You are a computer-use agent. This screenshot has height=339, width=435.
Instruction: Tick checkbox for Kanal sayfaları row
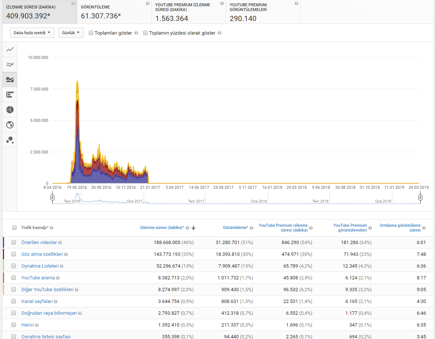[14, 301]
